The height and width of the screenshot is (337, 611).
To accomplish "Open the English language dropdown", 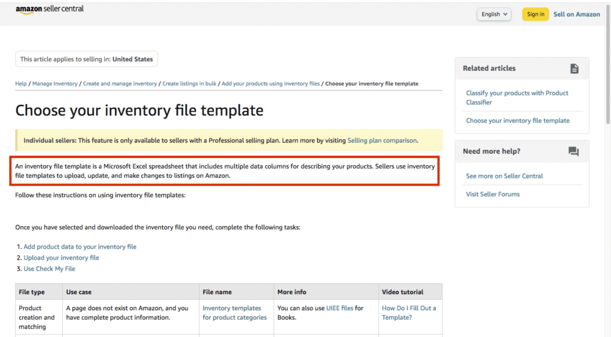I will (494, 15).
